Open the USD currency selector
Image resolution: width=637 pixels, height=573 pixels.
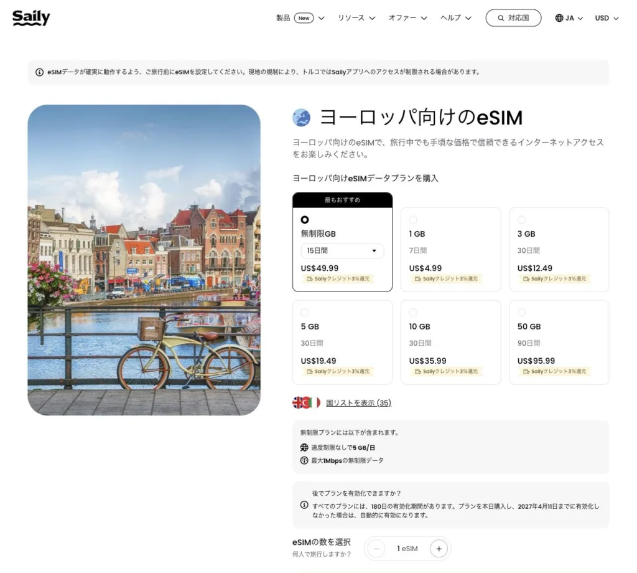[607, 18]
